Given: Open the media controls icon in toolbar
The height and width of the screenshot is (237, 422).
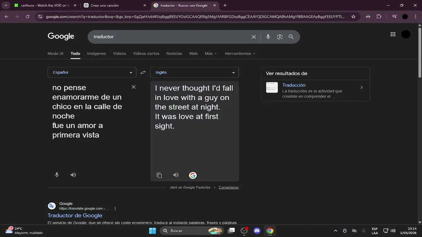Looking at the screenshot, I should point(394,16).
